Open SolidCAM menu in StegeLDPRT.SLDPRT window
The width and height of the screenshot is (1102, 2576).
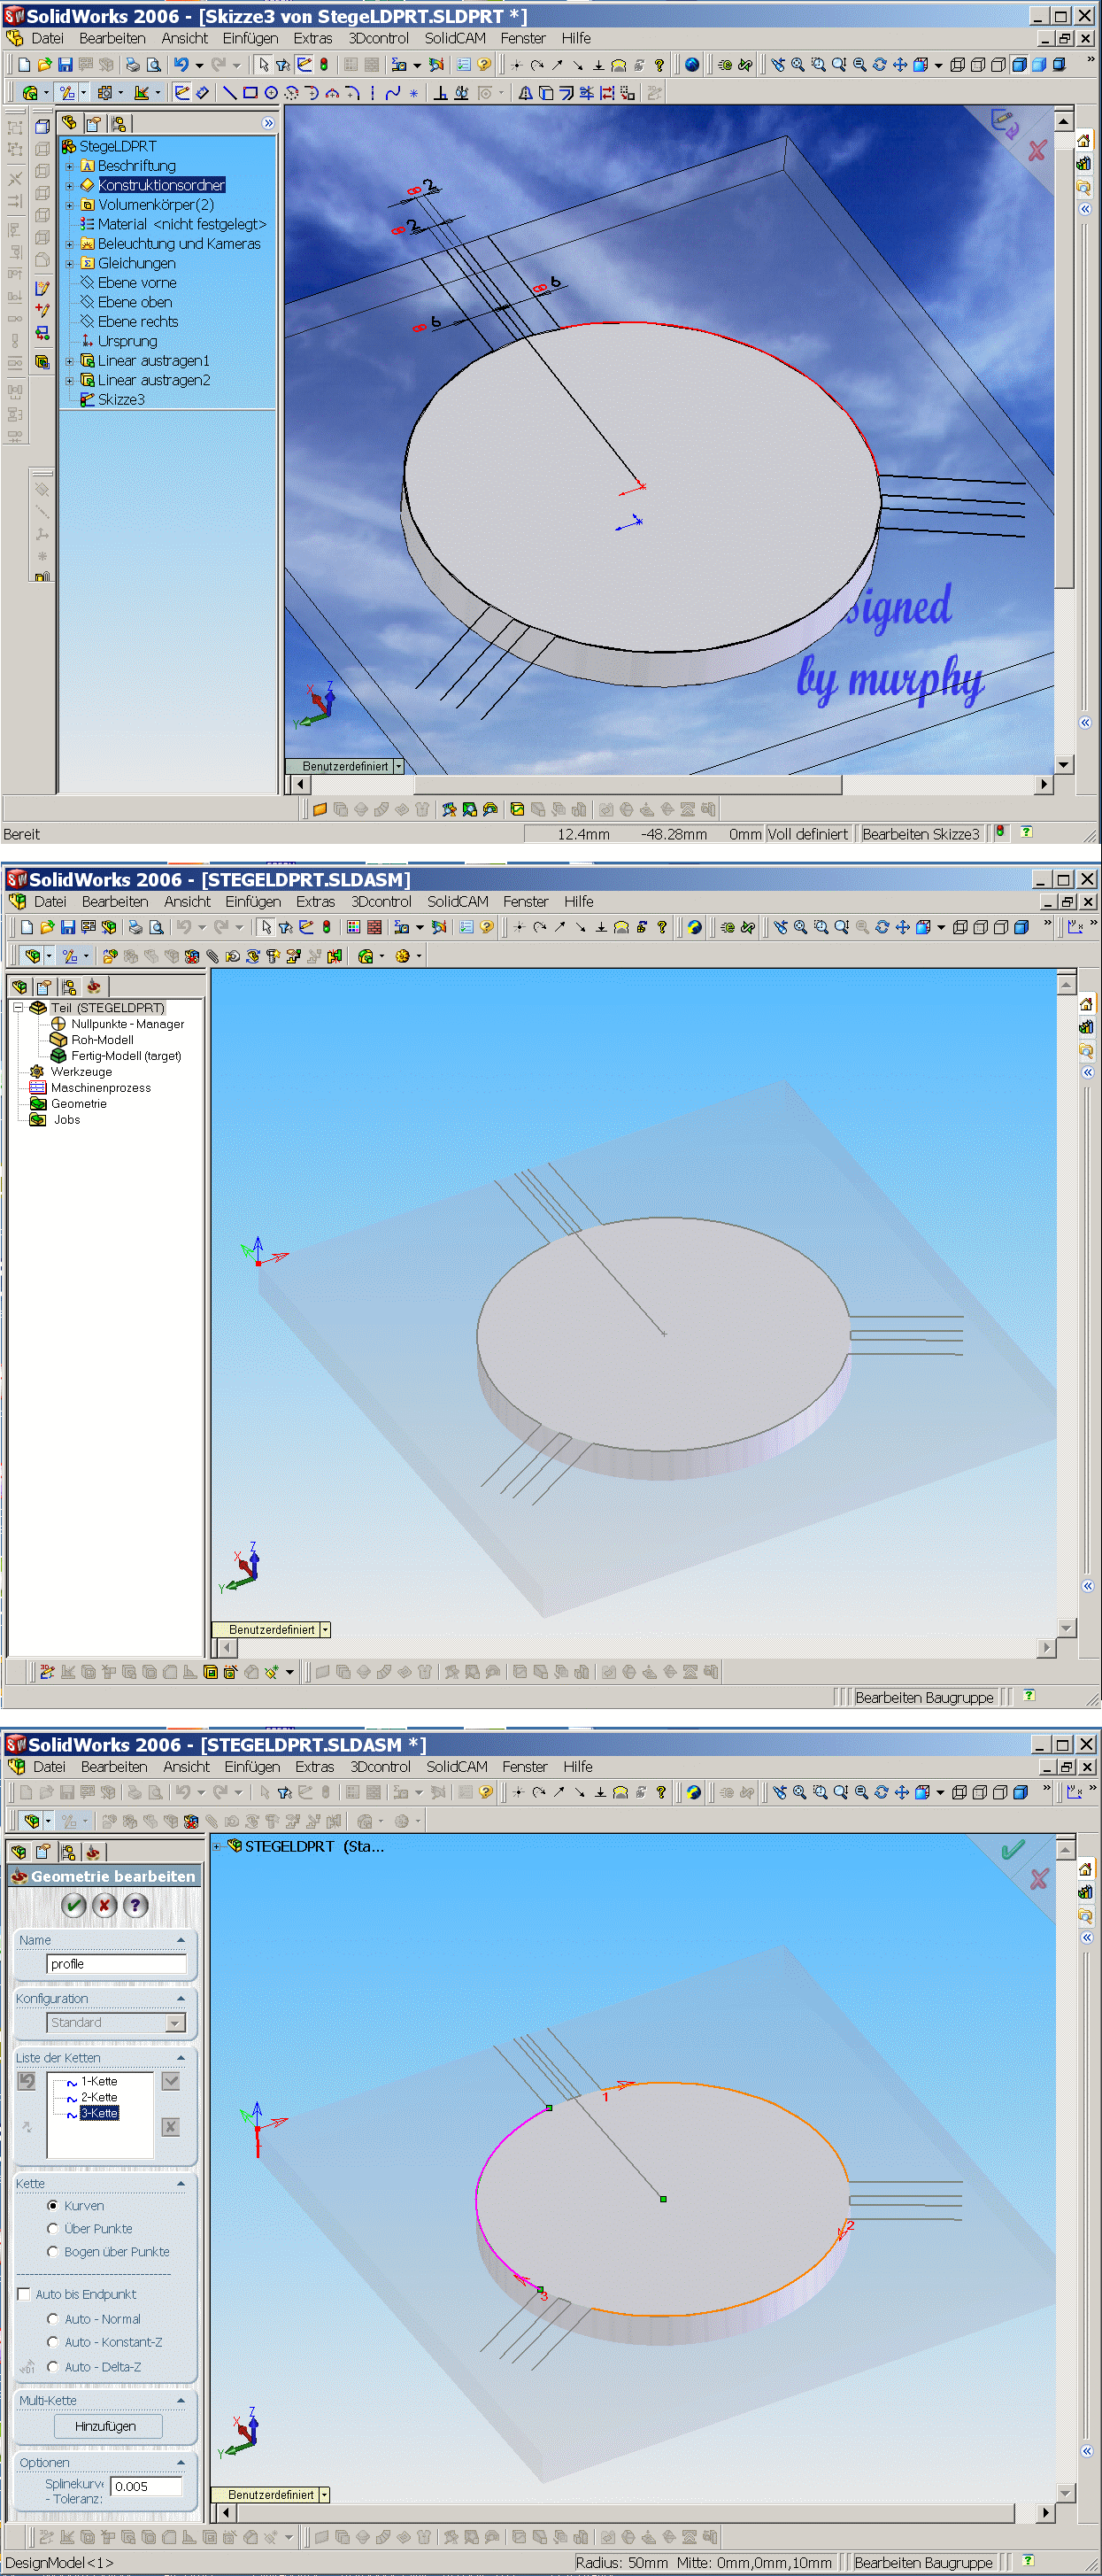pos(455,38)
